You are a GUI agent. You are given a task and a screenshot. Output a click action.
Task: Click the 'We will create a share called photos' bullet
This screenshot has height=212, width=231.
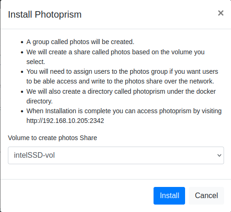tap(115, 57)
